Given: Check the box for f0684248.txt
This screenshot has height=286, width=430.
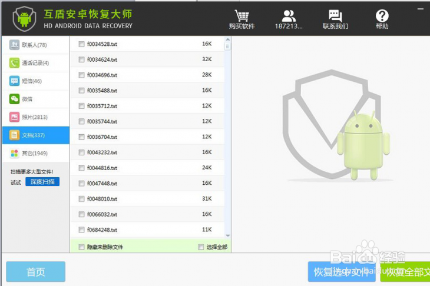Looking at the screenshot, I should pos(81,230).
